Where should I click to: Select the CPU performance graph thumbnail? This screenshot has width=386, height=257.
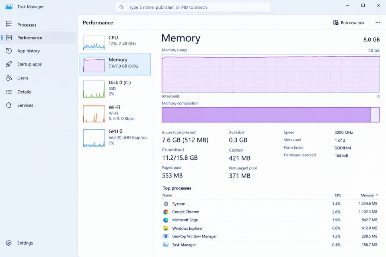94,43
